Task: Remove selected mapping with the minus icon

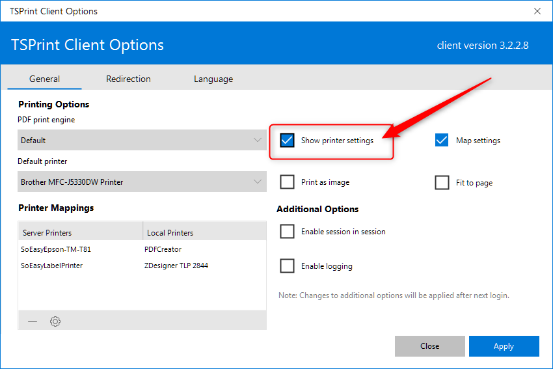Action: point(33,321)
